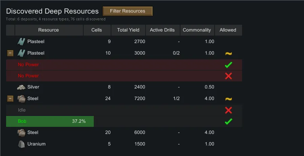Toggle the mixed allowed state for Steel deposit
This screenshot has height=156, width=304.
(228, 99)
